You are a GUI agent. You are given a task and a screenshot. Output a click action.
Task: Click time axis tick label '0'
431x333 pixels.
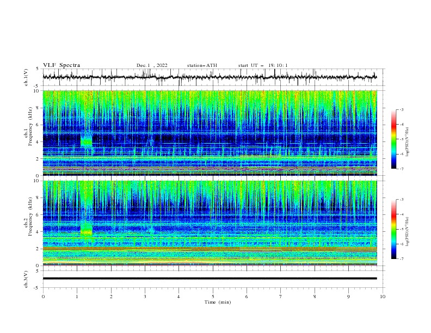click(x=43, y=297)
